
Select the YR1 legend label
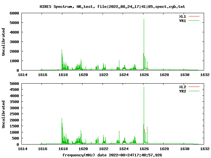point(182,21)
